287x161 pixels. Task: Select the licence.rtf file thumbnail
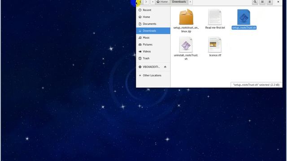tap(215, 45)
